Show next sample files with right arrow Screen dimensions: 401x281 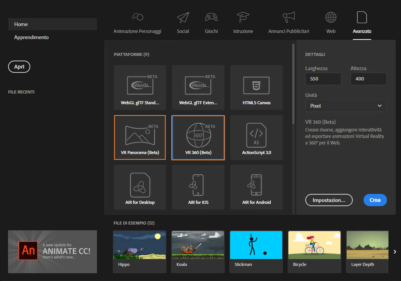click(x=395, y=252)
